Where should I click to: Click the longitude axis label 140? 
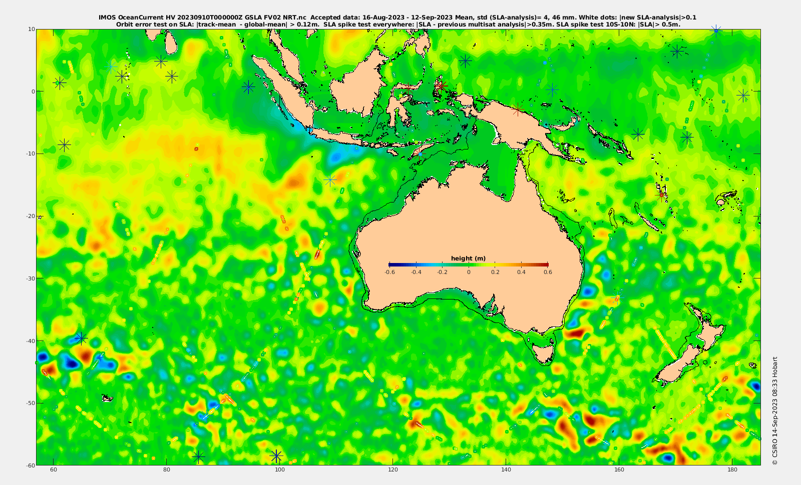pyautogui.click(x=506, y=470)
